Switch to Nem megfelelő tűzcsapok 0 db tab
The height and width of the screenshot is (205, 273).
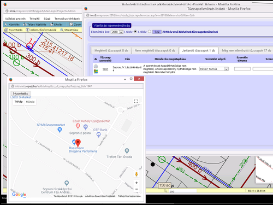click(x=155, y=50)
